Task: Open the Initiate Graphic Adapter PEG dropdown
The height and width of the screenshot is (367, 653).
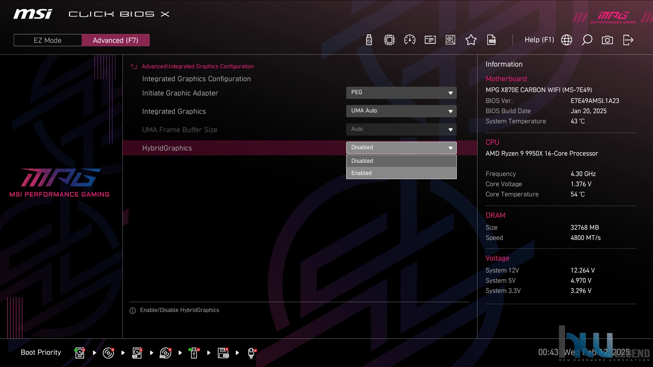Action: coord(401,93)
